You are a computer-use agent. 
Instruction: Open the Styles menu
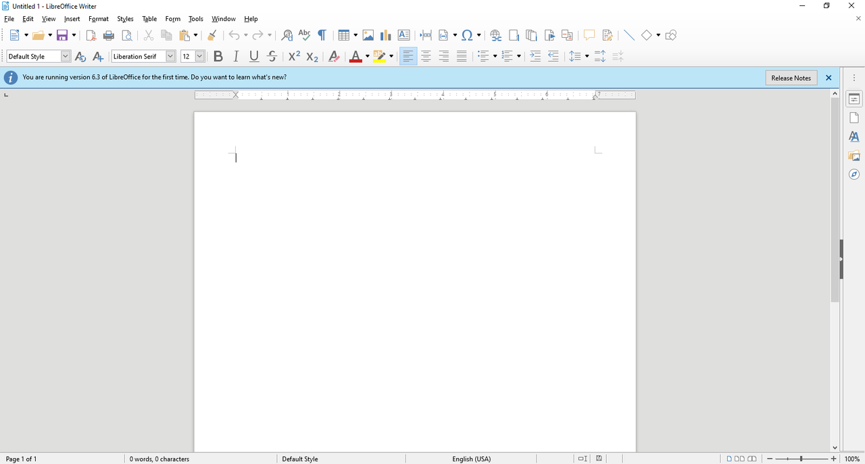(125, 19)
